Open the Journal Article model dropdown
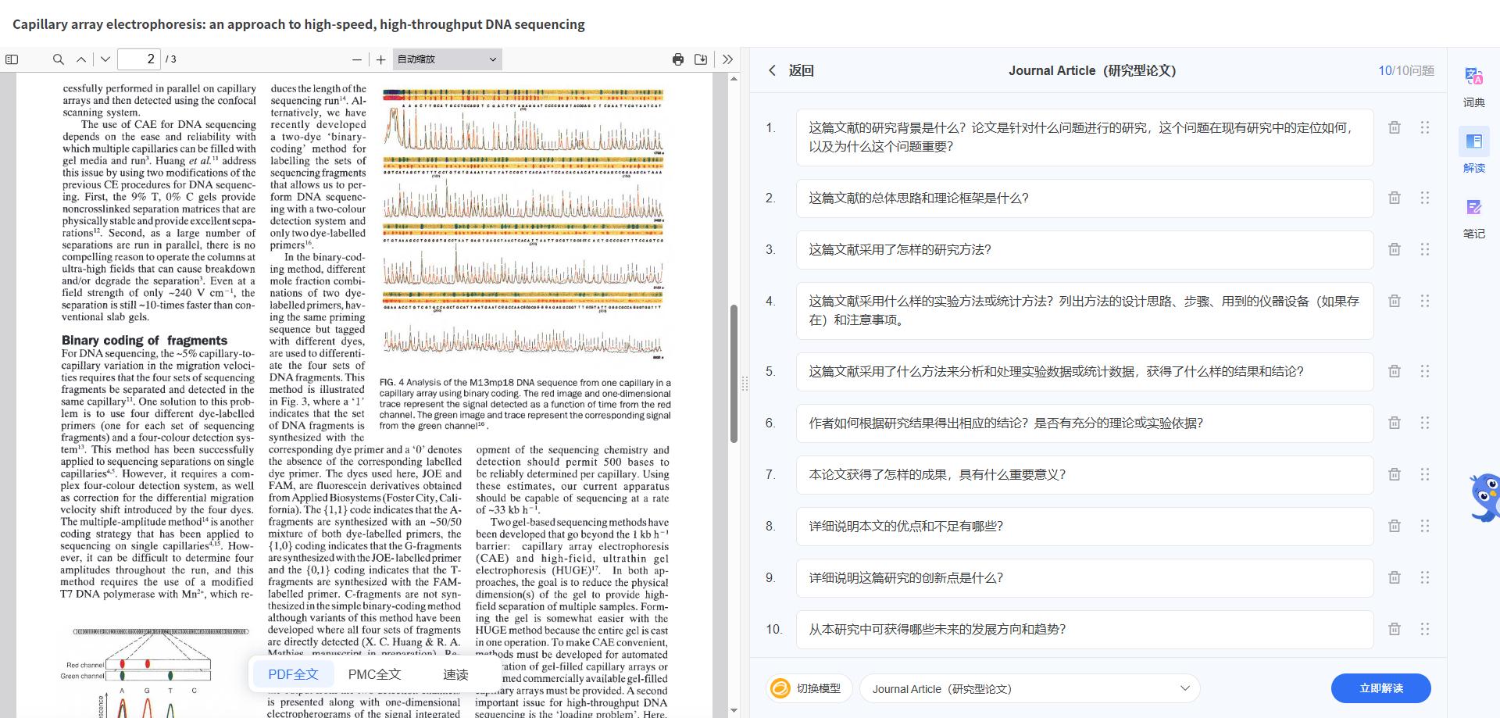The image size is (1500, 718). click(x=1027, y=688)
